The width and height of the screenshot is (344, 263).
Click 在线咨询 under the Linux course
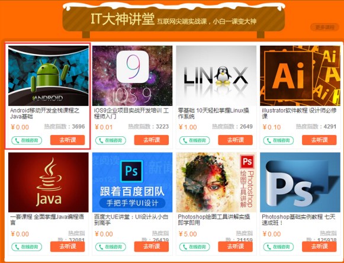[194, 140]
